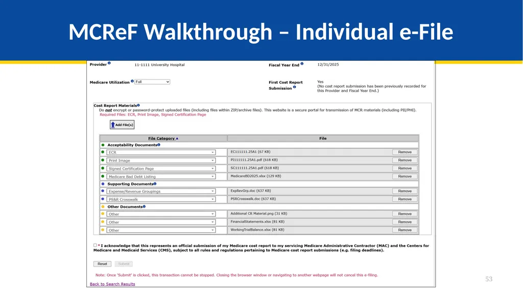Viewport: 523px width, 293px height.
Task: Remove the FinancialStatements.xlsx file
Action: [405, 222]
